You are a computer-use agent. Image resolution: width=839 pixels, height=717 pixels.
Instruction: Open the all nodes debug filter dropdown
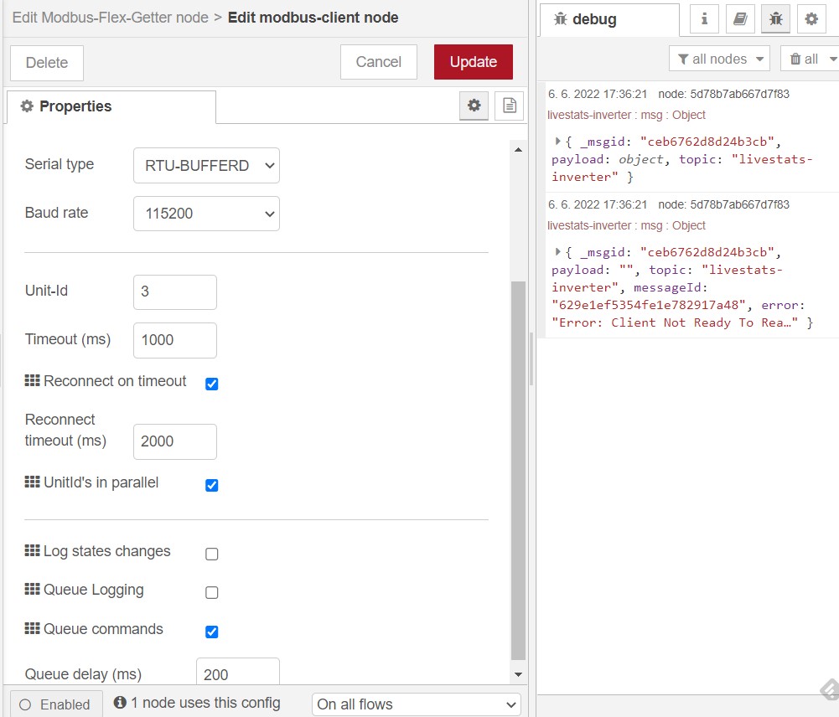[x=719, y=59]
